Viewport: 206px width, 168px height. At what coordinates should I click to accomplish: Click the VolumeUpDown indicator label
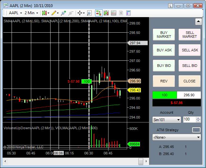coord(51,128)
